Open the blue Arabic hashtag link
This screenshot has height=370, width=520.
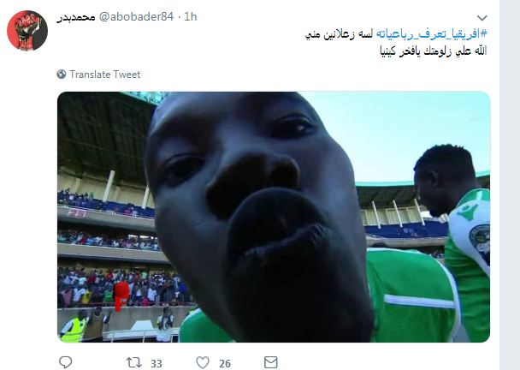click(431, 33)
